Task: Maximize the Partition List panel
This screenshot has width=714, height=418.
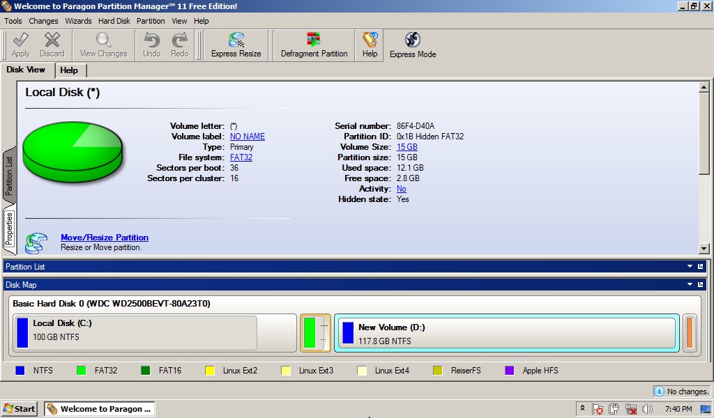Action: click(700, 267)
